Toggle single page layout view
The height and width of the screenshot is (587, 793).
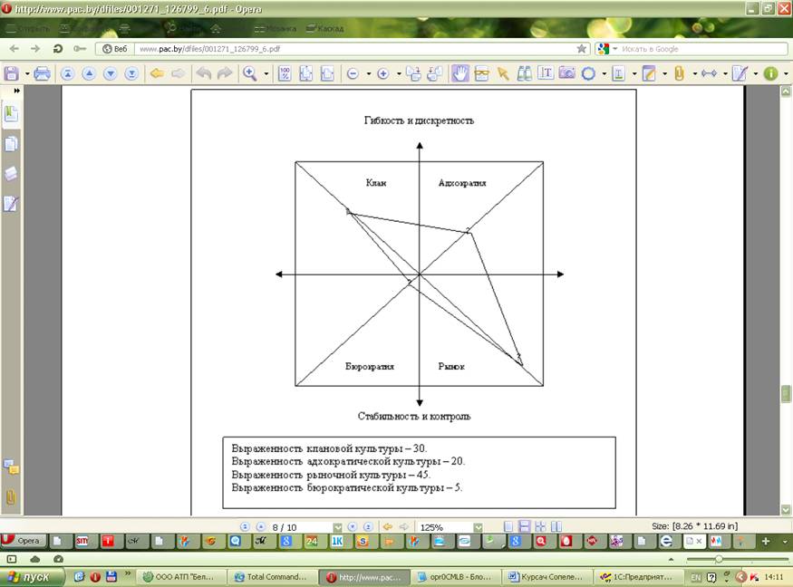point(509,526)
